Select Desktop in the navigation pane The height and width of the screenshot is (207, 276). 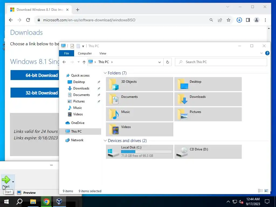coord(79,82)
